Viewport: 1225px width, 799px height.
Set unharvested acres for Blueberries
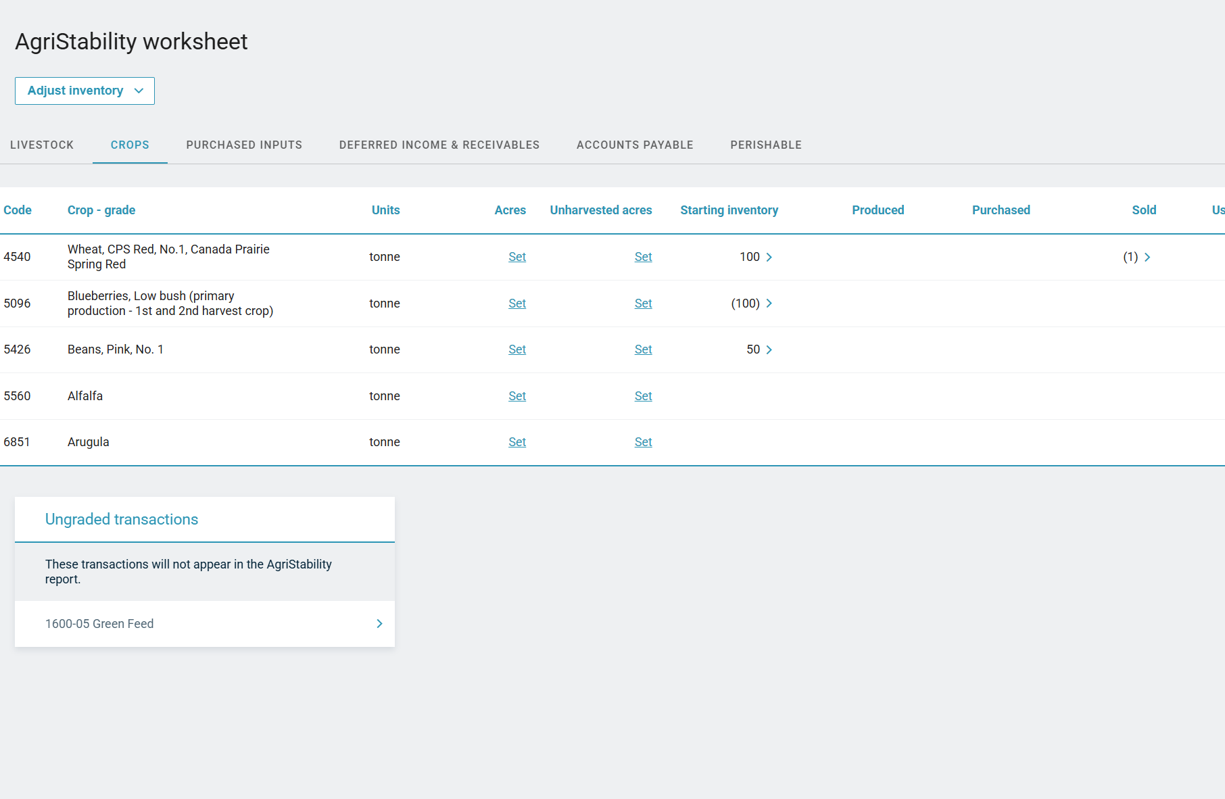click(x=643, y=304)
